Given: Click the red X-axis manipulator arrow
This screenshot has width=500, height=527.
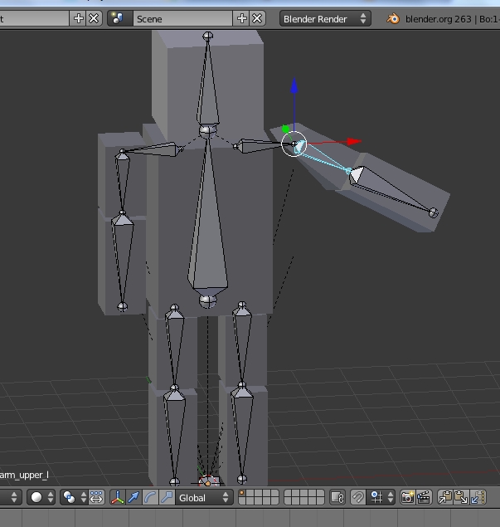Looking at the screenshot, I should tap(354, 141).
